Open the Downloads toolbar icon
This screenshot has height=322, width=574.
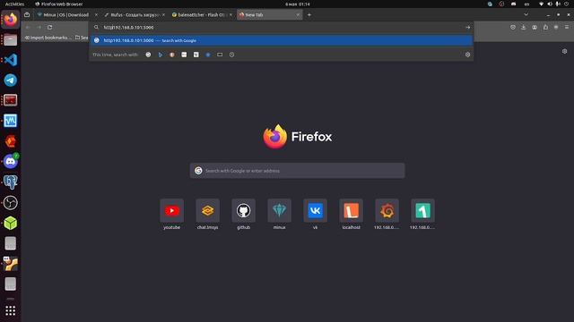pyautogui.click(x=524, y=28)
